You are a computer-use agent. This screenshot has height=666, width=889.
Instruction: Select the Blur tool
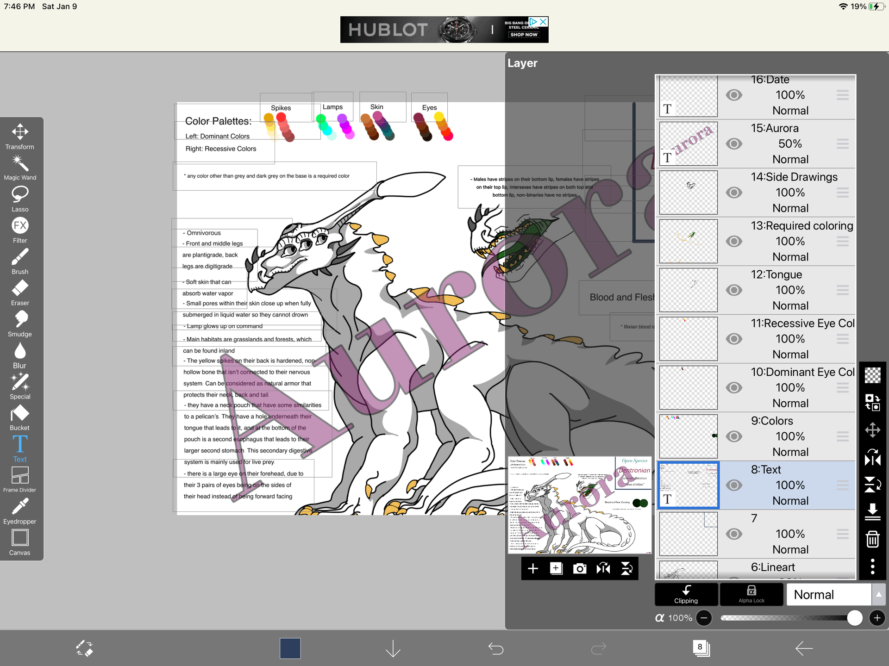click(20, 355)
